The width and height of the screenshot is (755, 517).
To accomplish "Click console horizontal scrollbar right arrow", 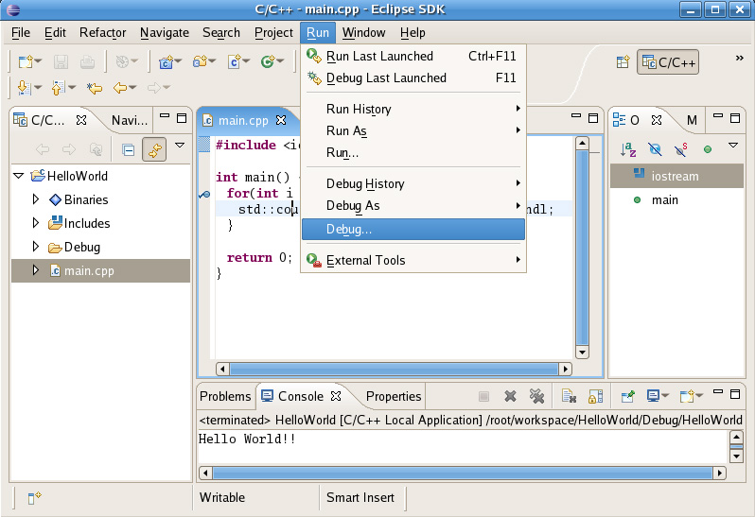I will [x=719, y=473].
